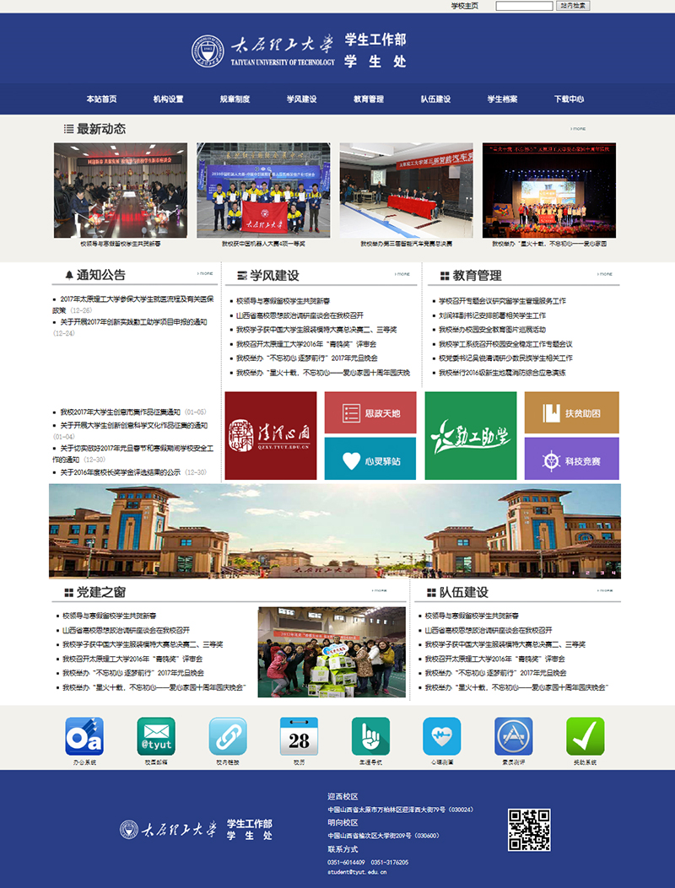This screenshot has width=675, height=888.
Task: Click the student@tyut.edu.cn email in footer
Action: 357,872
